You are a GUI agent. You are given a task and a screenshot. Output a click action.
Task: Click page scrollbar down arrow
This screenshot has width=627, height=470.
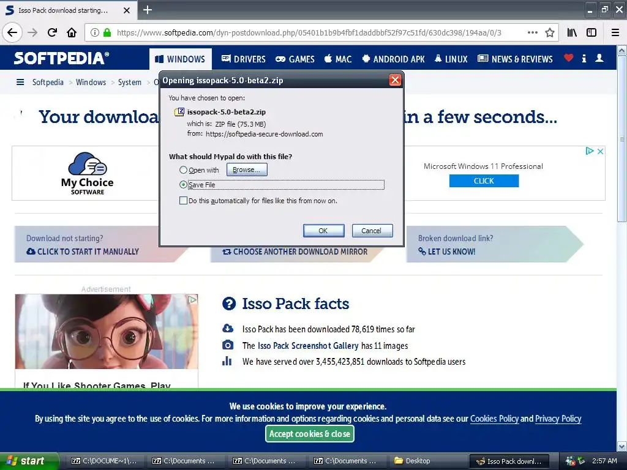(x=622, y=446)
